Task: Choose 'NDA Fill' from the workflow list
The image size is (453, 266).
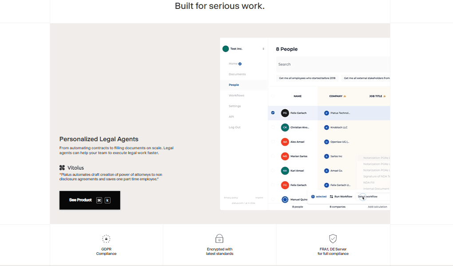Action: (x=369, y=183)
